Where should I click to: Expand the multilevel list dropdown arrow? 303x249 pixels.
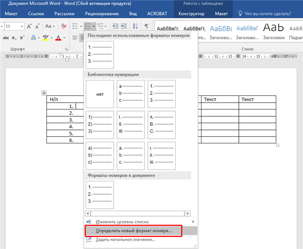(106, 26)
